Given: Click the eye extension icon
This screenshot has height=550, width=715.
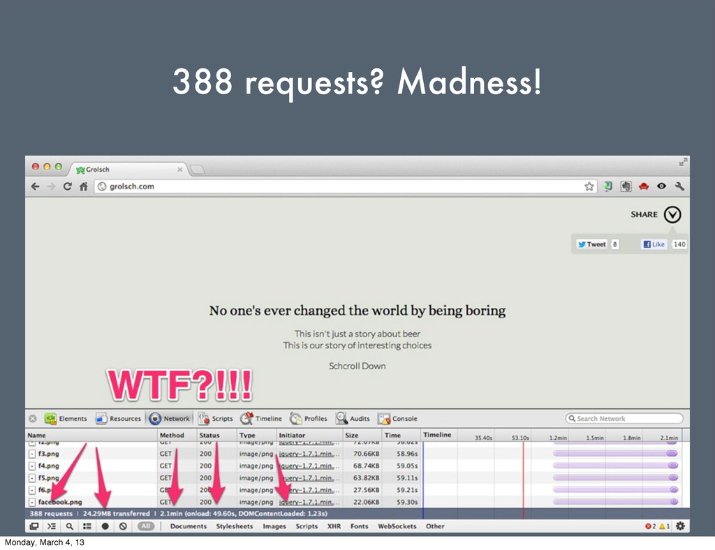Looking at the screenshot, I should [662, 186].
